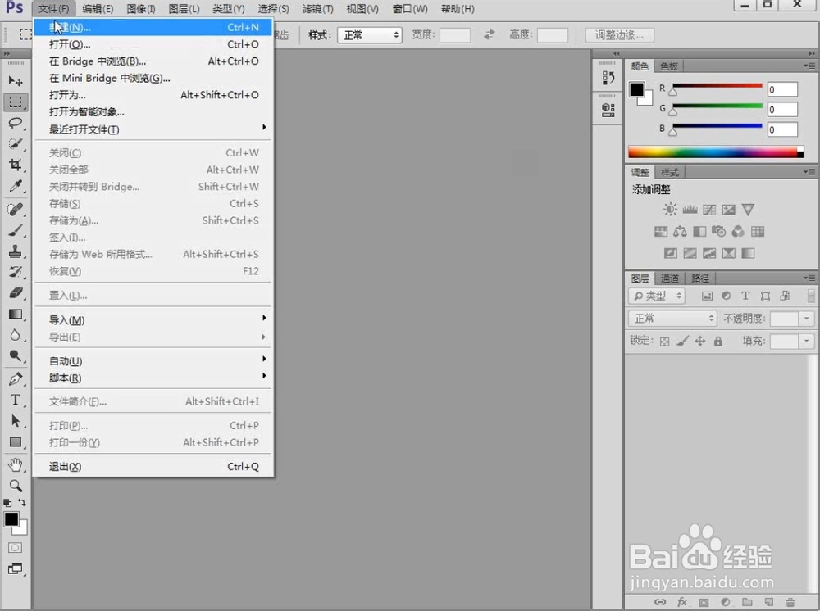Screen dimensions: 820x611
Task: Select the Rectangular Marquee tool
Action: pos(15,102)
